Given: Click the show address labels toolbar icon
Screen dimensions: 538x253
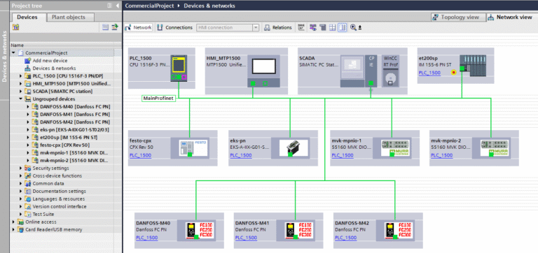Looking at the screenshot, I should [x=301, y=28].
